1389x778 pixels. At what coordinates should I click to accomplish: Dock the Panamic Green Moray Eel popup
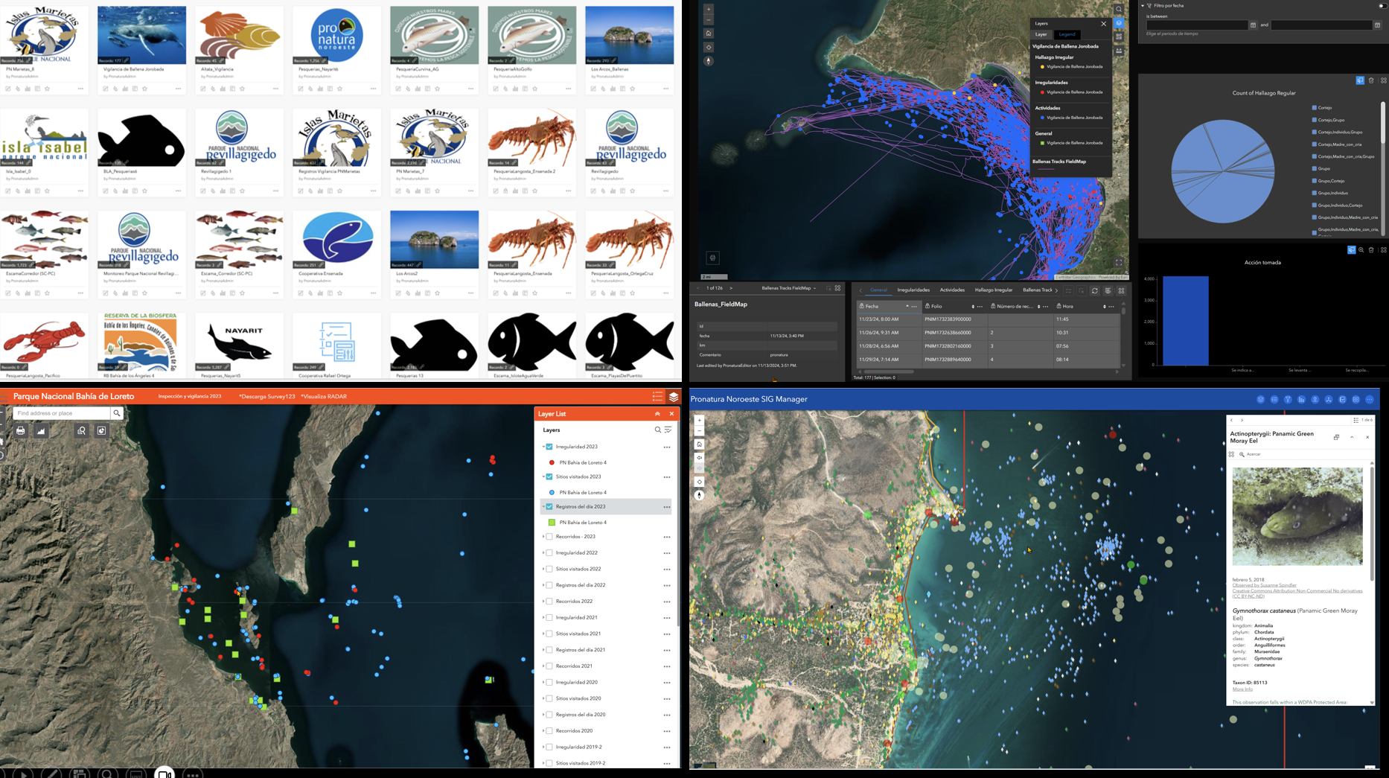[1336, 437]
